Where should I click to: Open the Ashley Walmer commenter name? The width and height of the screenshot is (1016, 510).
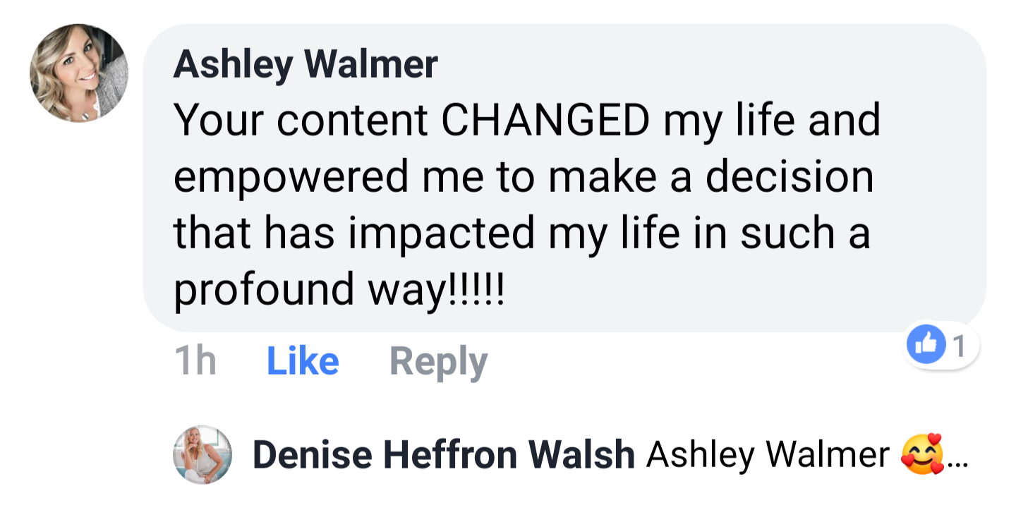click(x=305, y=65)
